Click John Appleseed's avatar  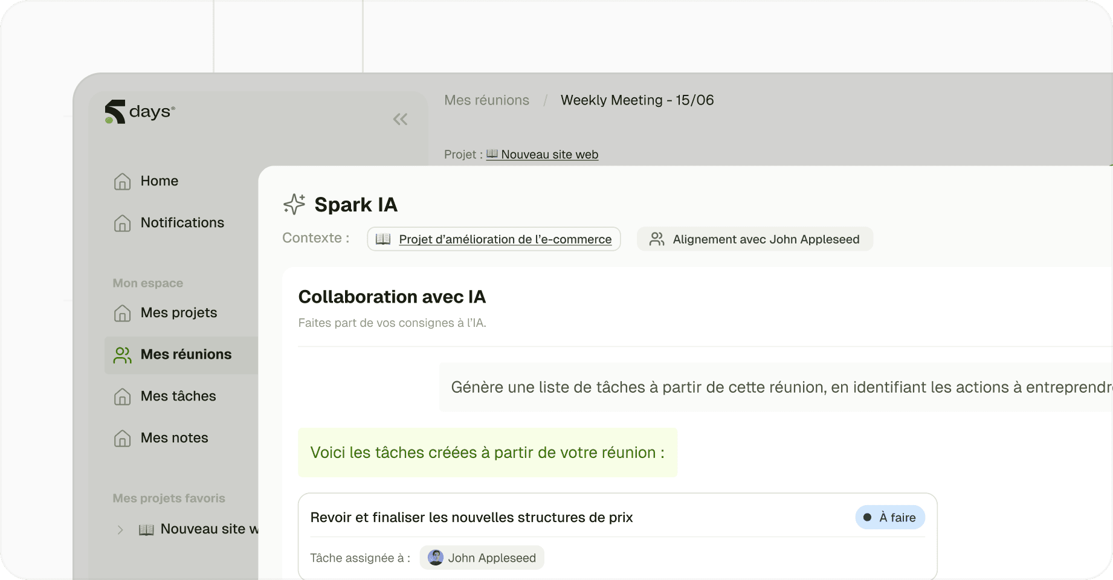coord(436,558)
